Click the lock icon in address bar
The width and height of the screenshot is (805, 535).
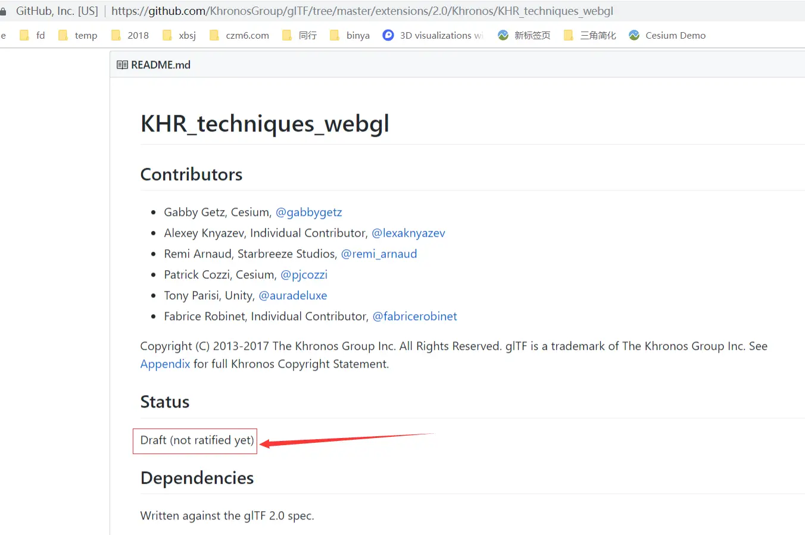(3, 11)
